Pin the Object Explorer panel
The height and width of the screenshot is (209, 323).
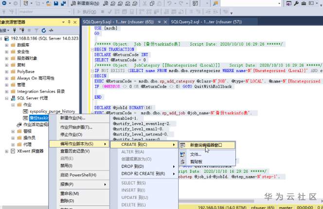coord(69,22)
